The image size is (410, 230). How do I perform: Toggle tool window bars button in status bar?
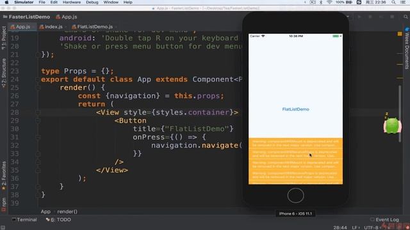3,227
